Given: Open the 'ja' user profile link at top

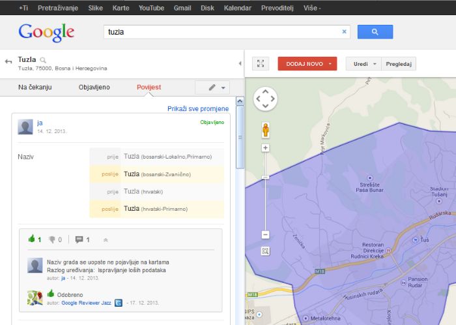Looking at the screenshot, I should 40,123.
